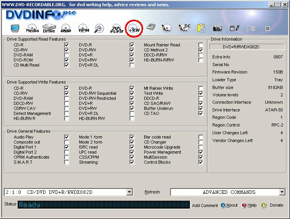
Task: Open the brush disc erase tool
Action: (166, 29)
